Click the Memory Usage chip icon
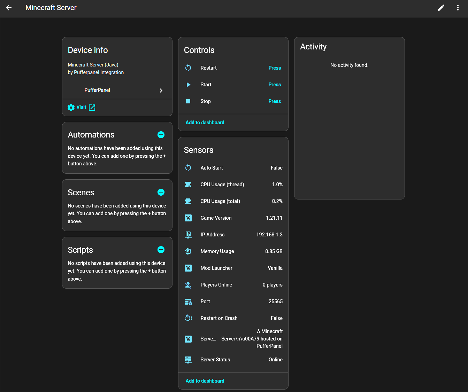The height and width of the screenshot is (392, 468). click(188, 251)
